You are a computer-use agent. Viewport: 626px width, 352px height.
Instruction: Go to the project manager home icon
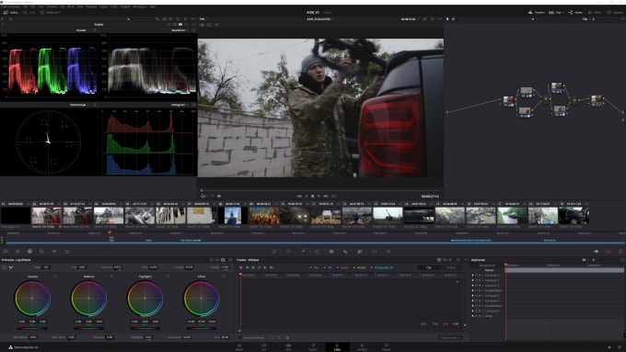tap(609, 347)
